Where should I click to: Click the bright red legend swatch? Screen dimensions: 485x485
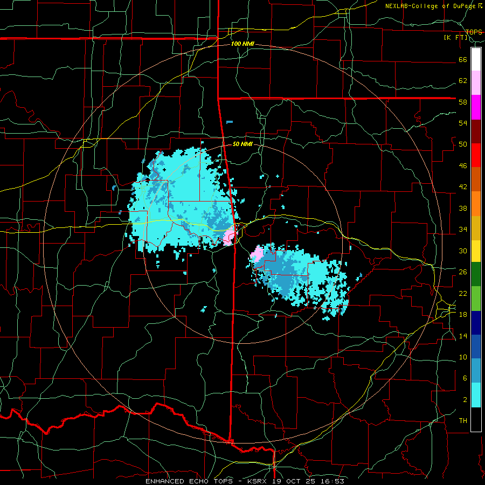(476, 155)
